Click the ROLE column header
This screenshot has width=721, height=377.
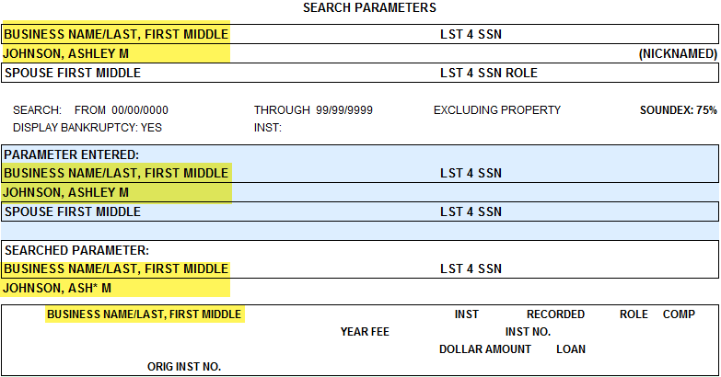click(634, 314)
